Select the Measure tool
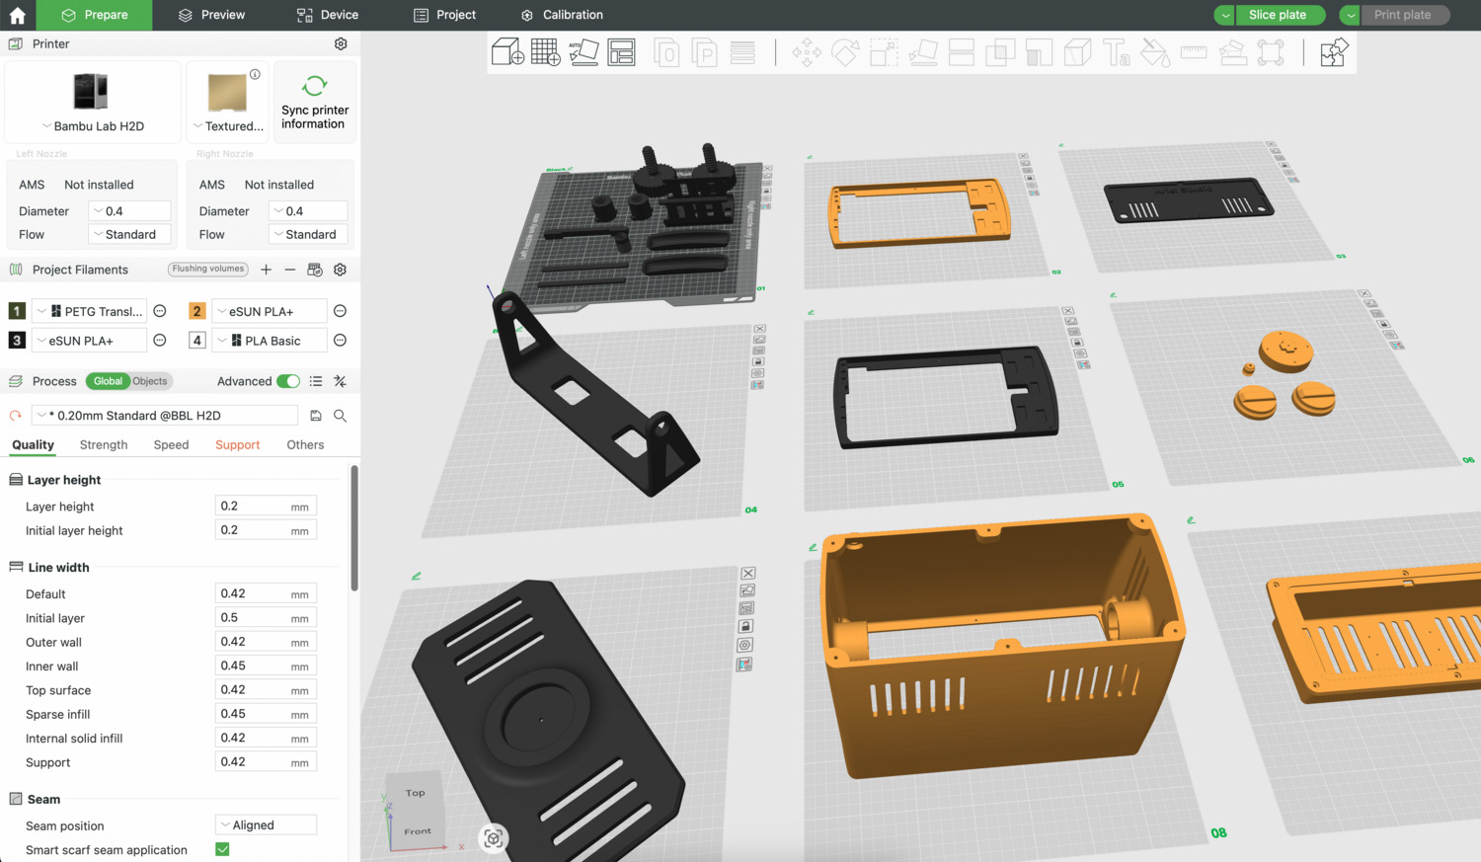The image size is (1481, 862). 1193,51
